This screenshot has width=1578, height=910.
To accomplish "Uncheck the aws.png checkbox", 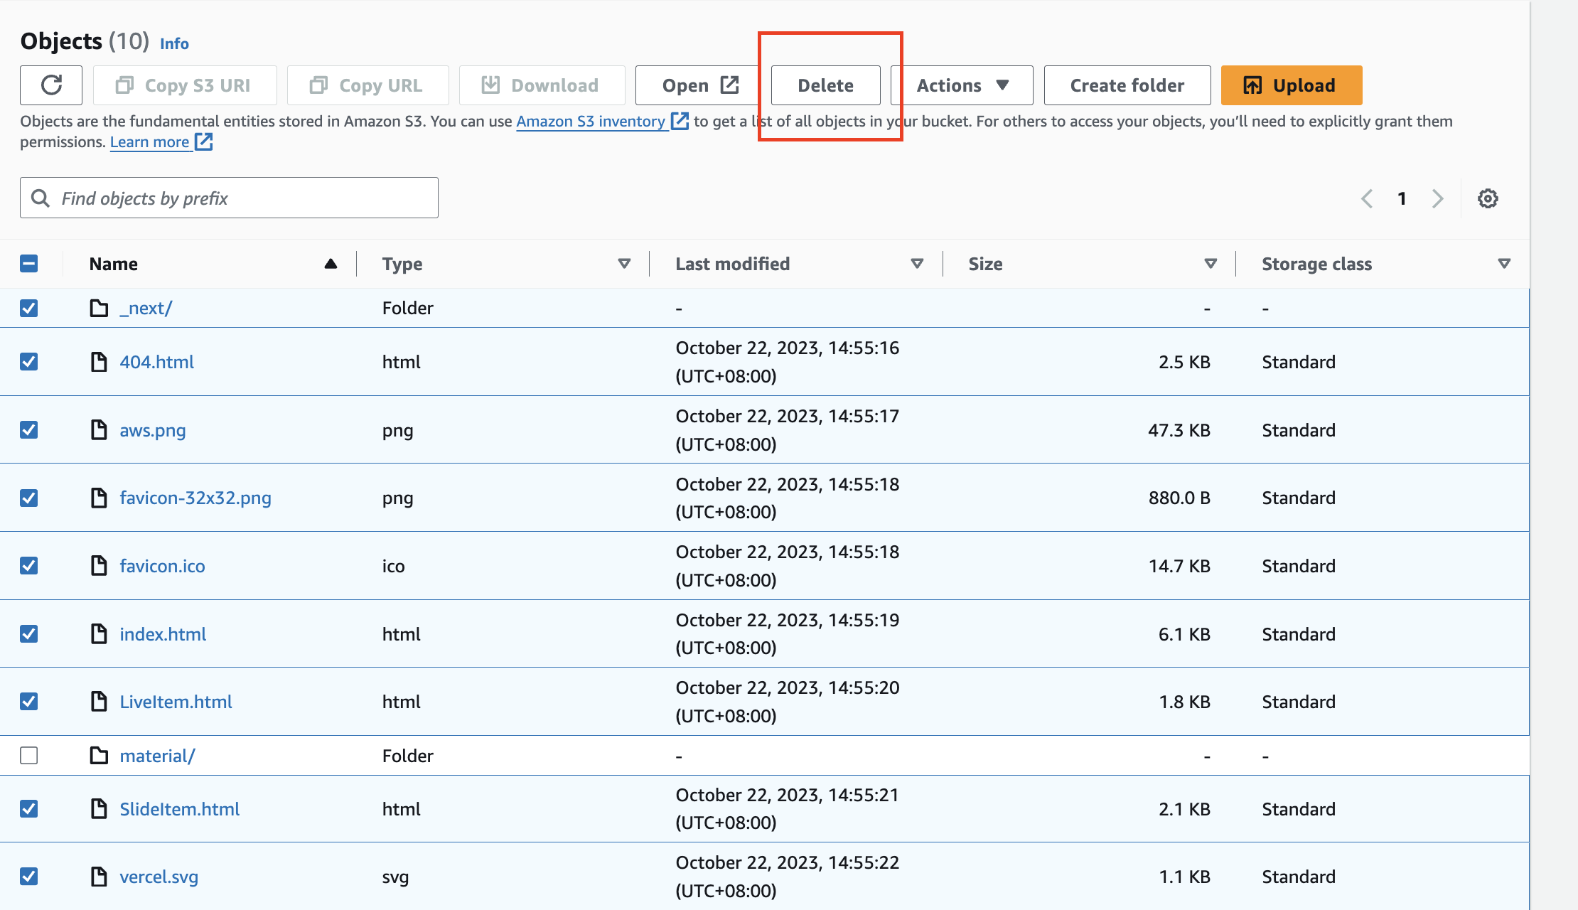I will (29, 430).
